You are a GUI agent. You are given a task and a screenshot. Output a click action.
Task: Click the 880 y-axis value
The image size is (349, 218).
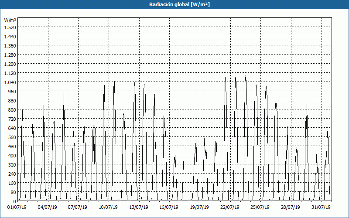coord(12,101)
